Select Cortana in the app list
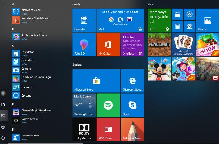Screen dimensions: 219x144 tap(26, 96)
